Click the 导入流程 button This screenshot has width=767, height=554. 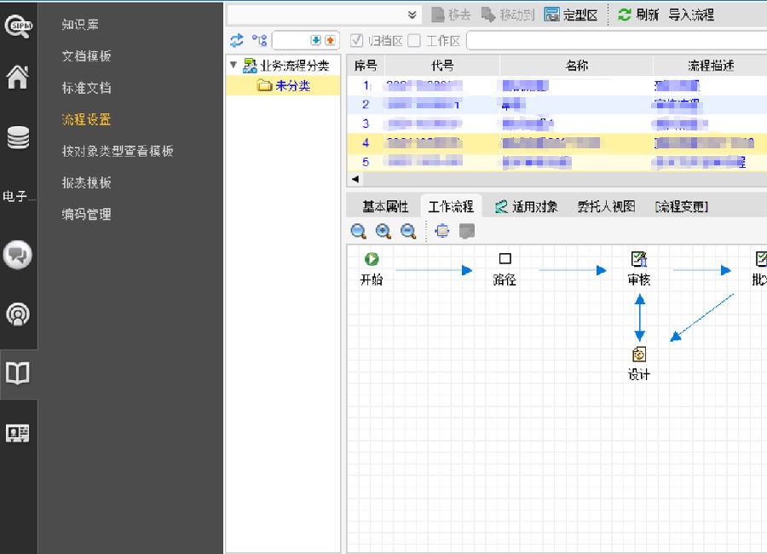[x=690, y=14]
